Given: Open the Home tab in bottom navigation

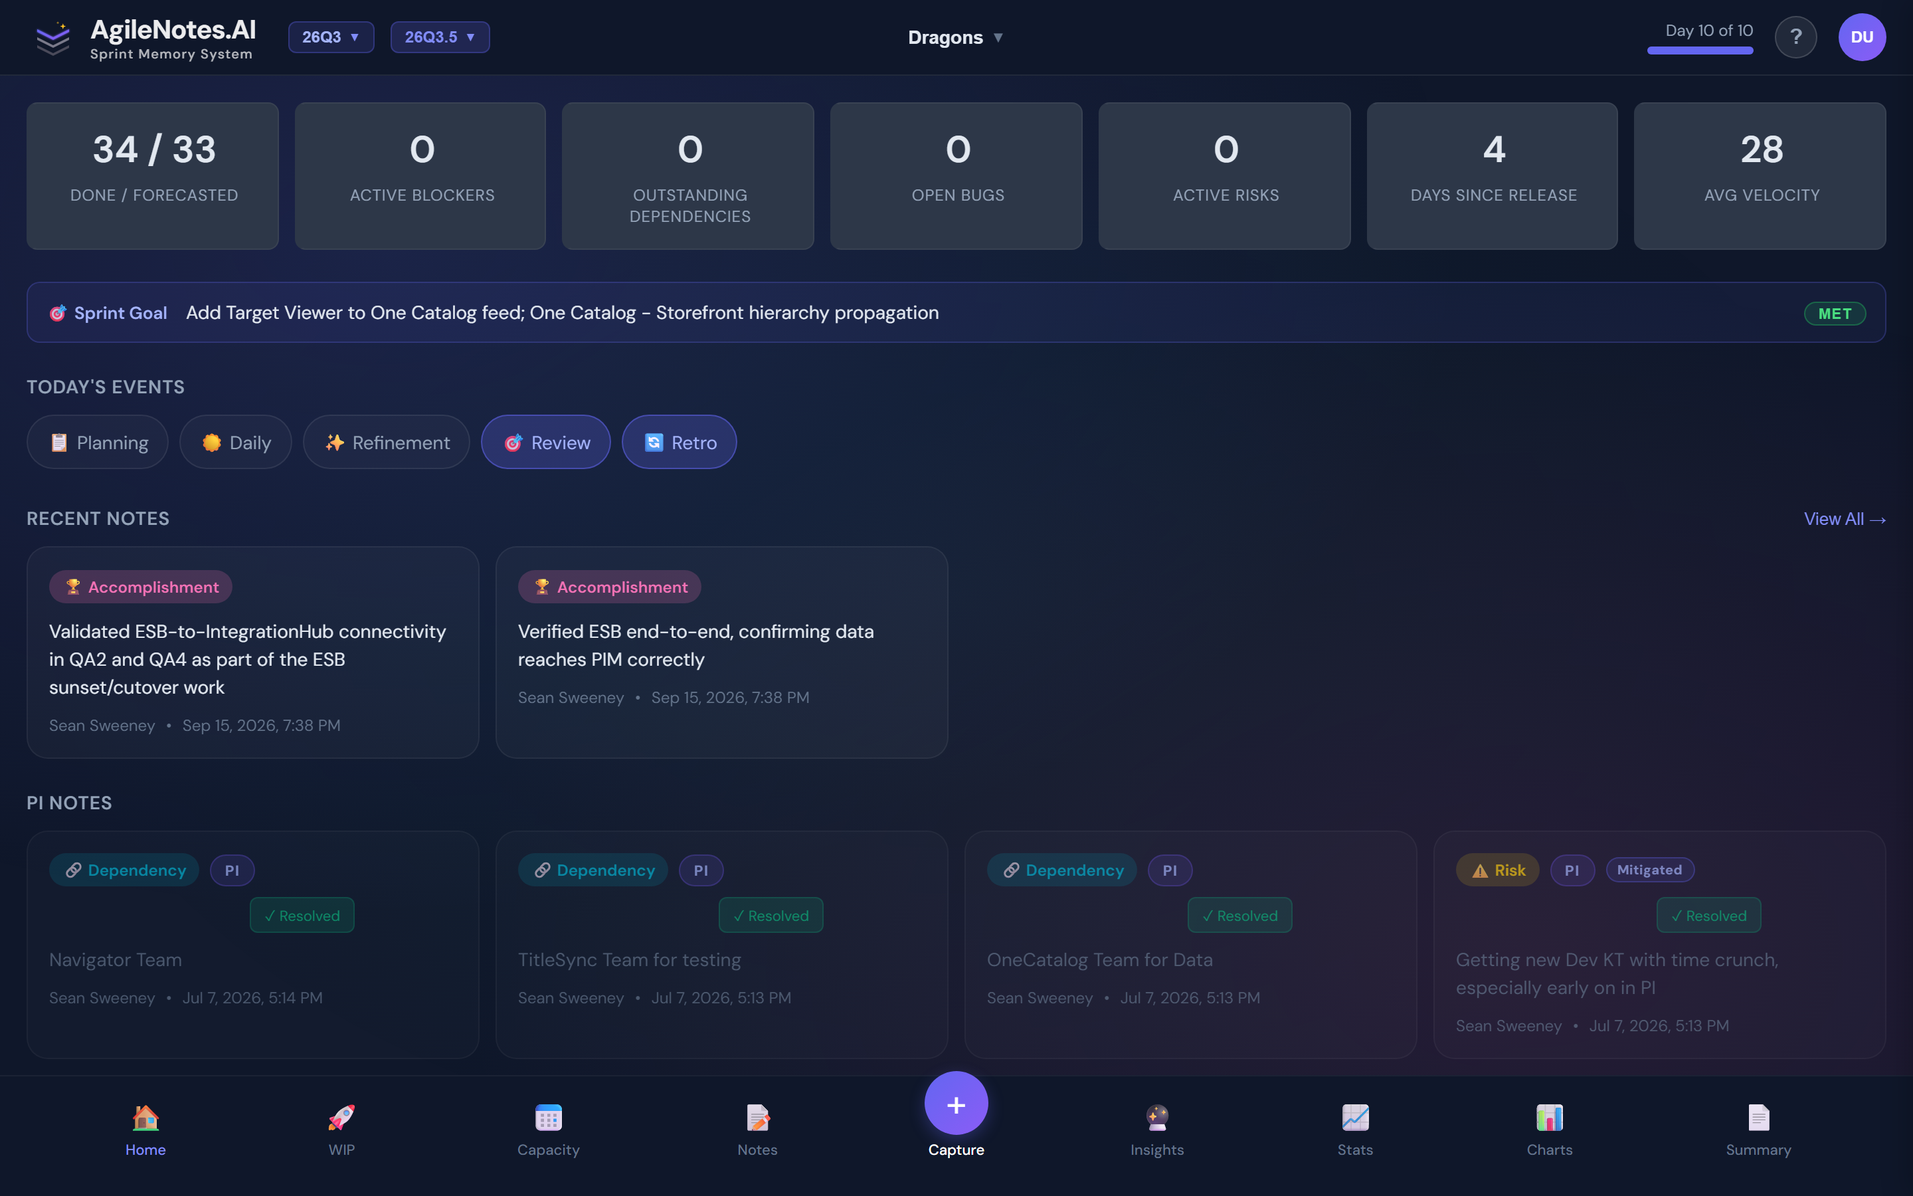Looking at the screenshot, I should coord(145,1131).
